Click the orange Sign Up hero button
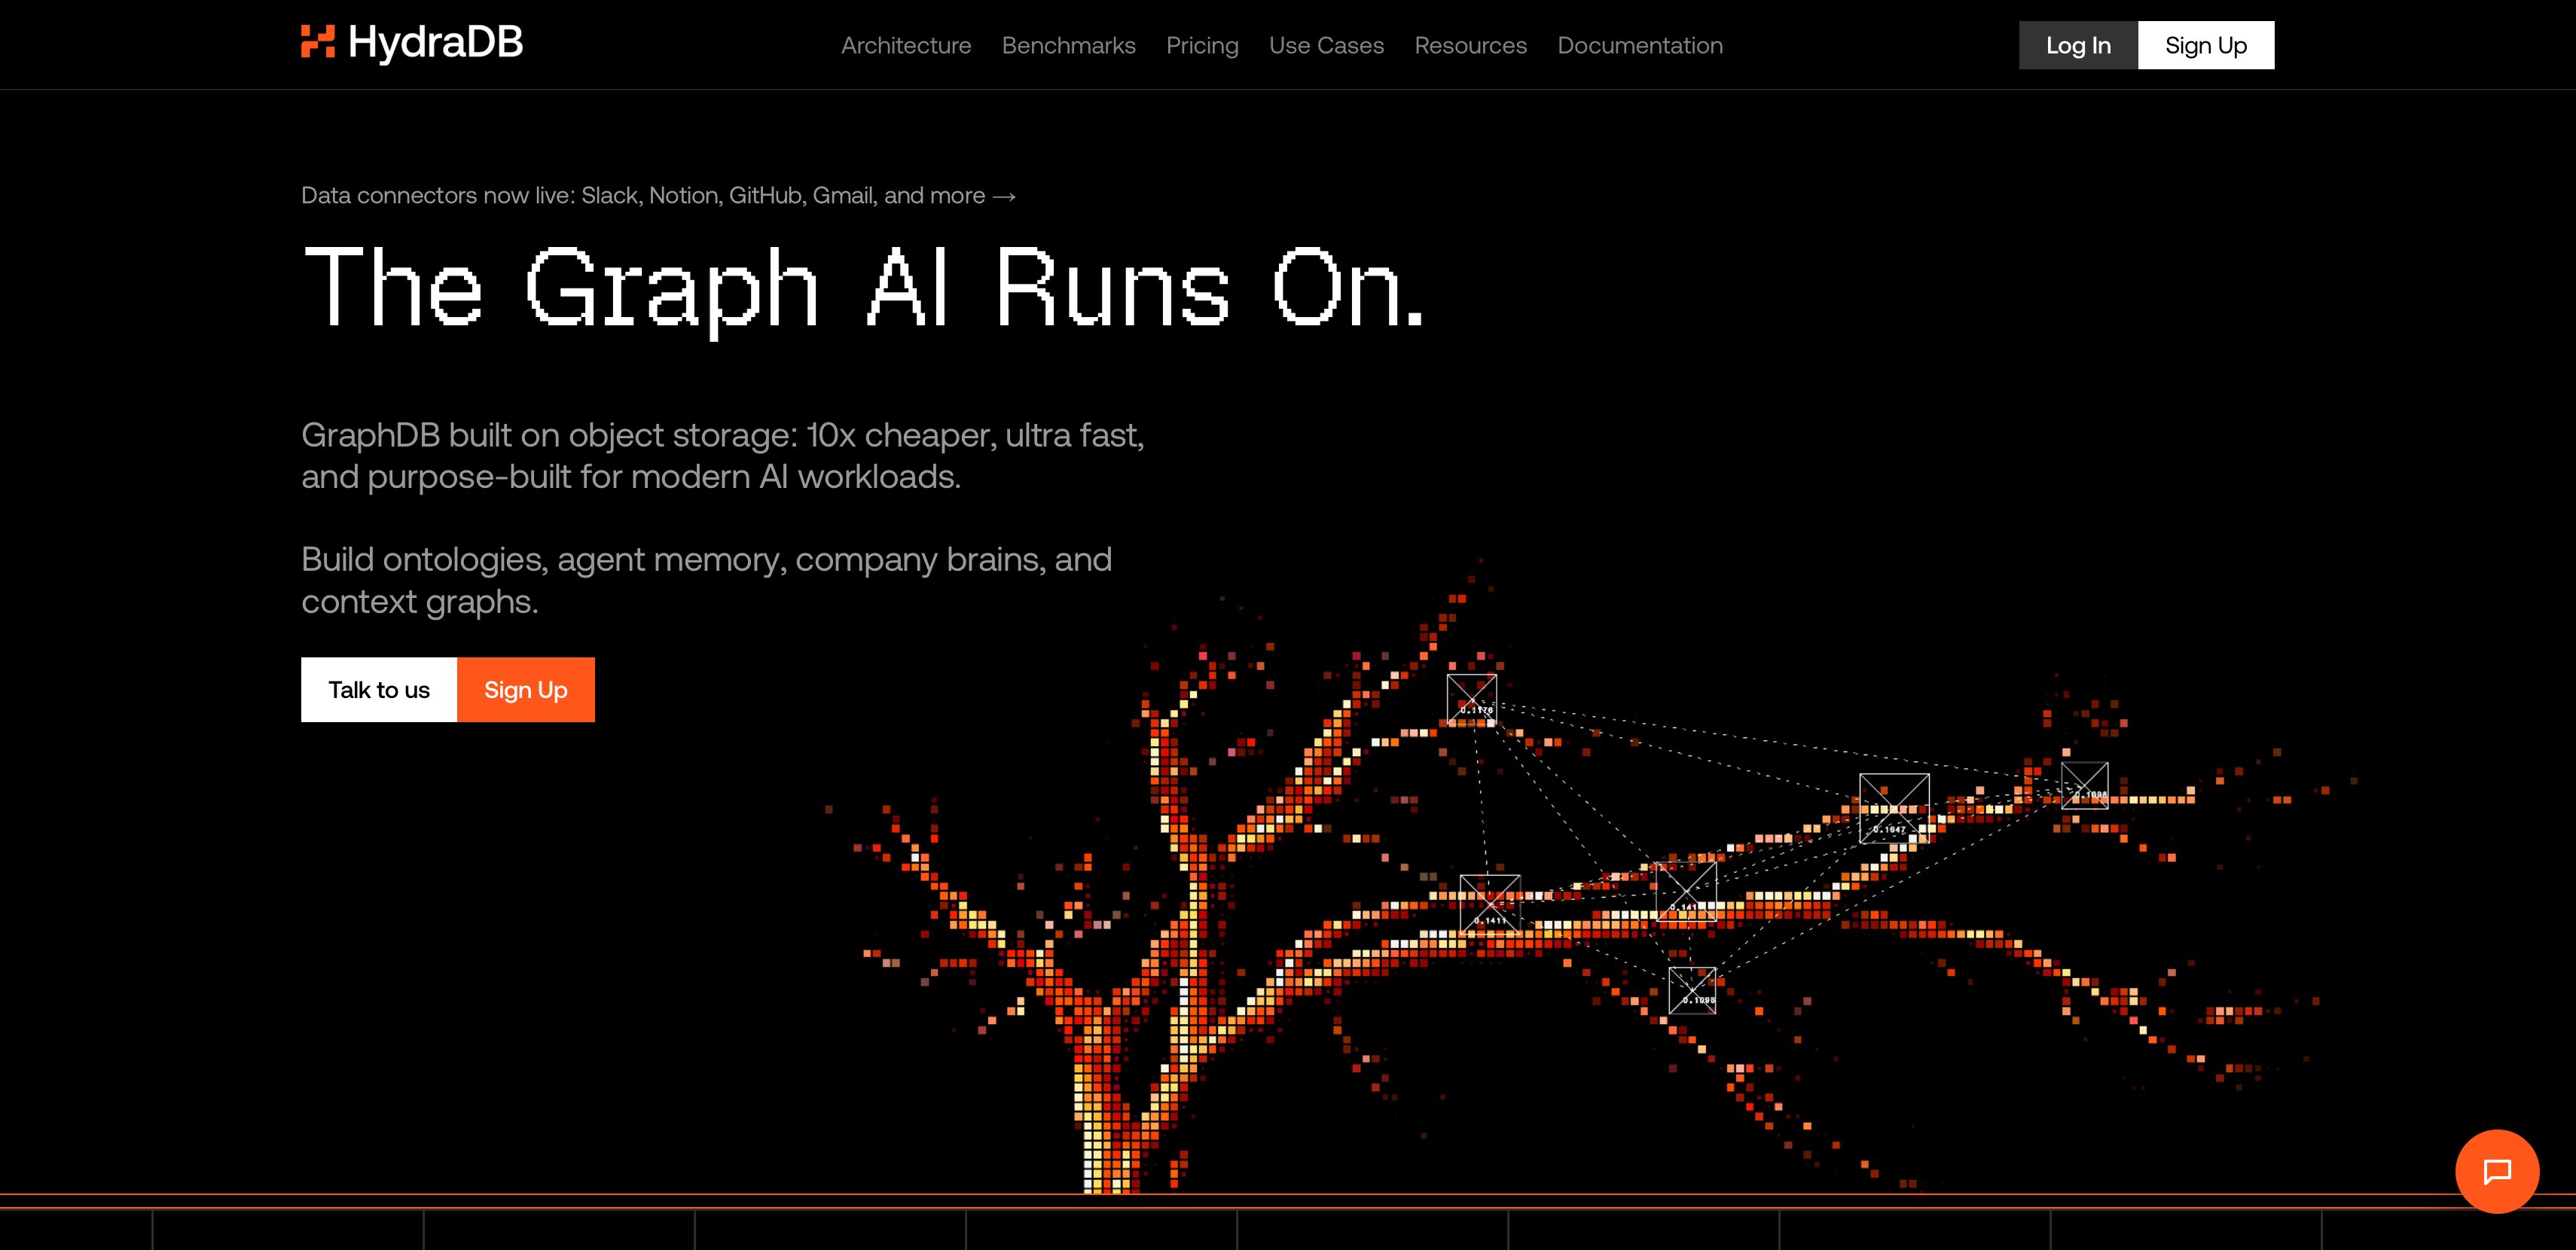Image resolution: width=2576 pixels, height=1250 pixels. pos(526,689)
